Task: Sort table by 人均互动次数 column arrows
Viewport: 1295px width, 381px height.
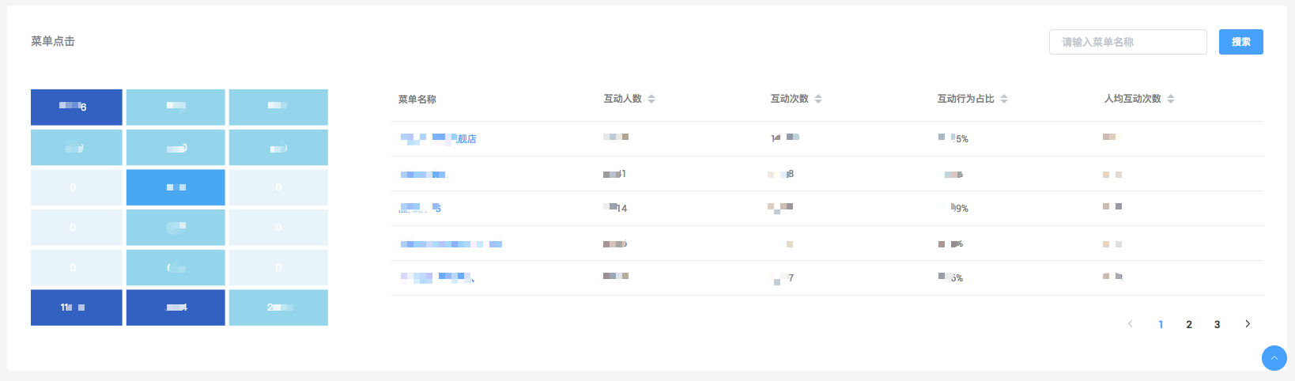Action: coord(1171,99)
